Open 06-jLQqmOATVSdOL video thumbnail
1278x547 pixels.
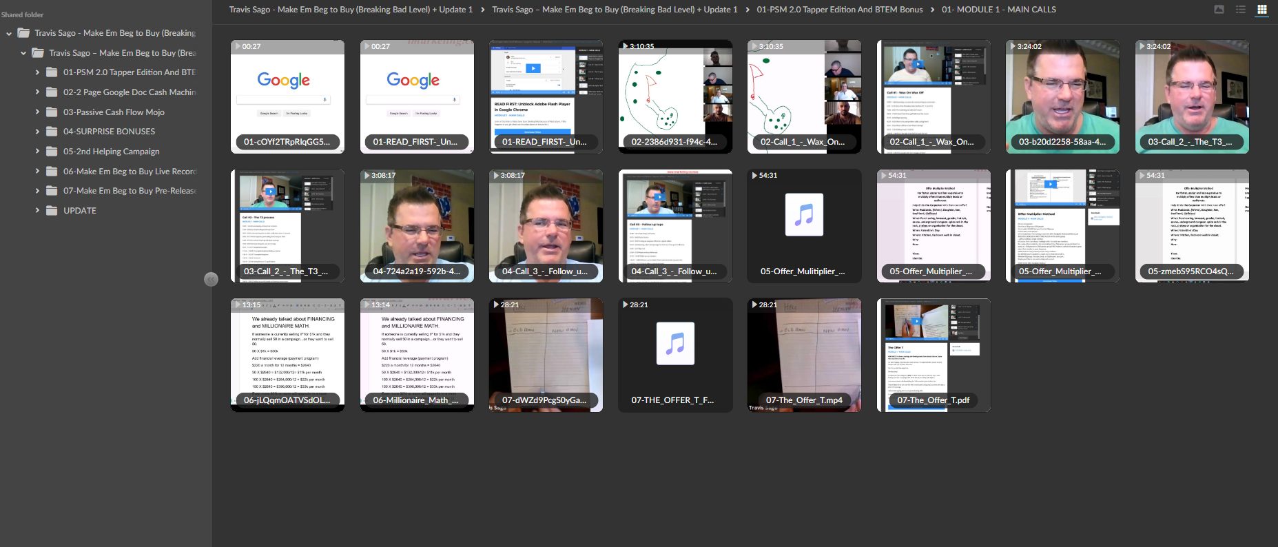tap(287, 355)
